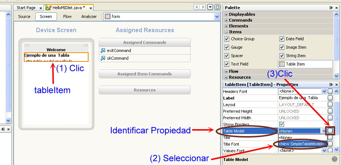341x165 pixels.
Task: Select the Date Field palette item
Action: (x=292, y=39)
